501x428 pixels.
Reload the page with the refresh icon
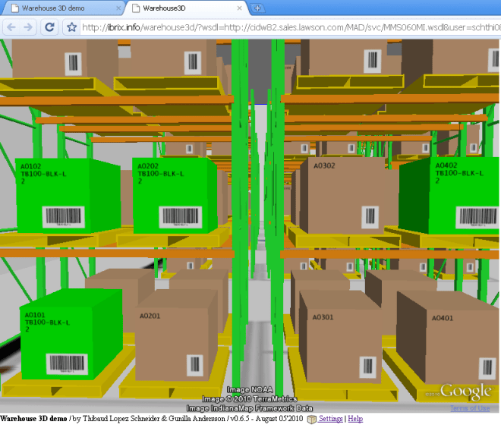tap(50, 27)
